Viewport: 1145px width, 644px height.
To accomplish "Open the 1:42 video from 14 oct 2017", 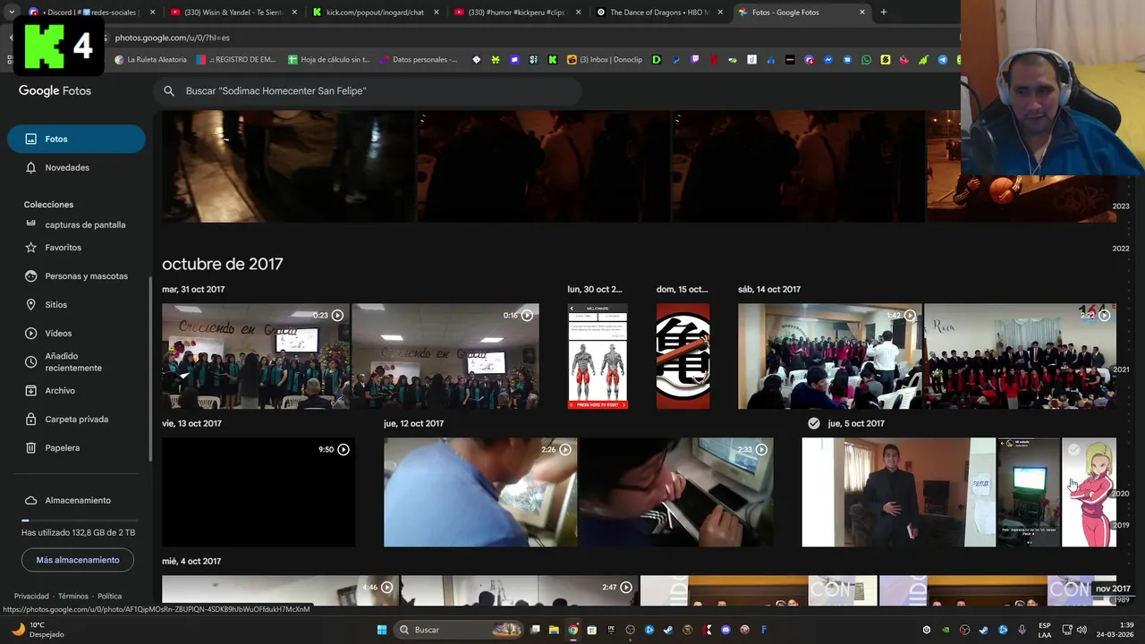I will coord(829,356).
